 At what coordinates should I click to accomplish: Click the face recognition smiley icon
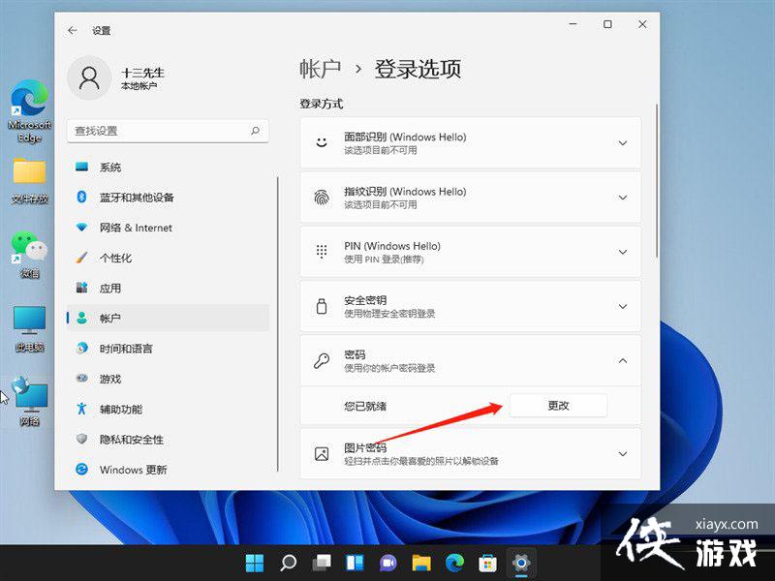[321, 142]
